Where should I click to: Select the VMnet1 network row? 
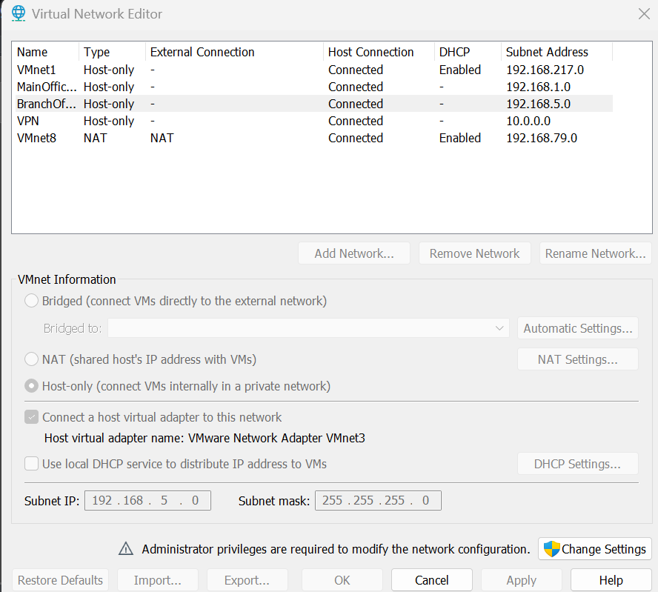coord(313,70)
